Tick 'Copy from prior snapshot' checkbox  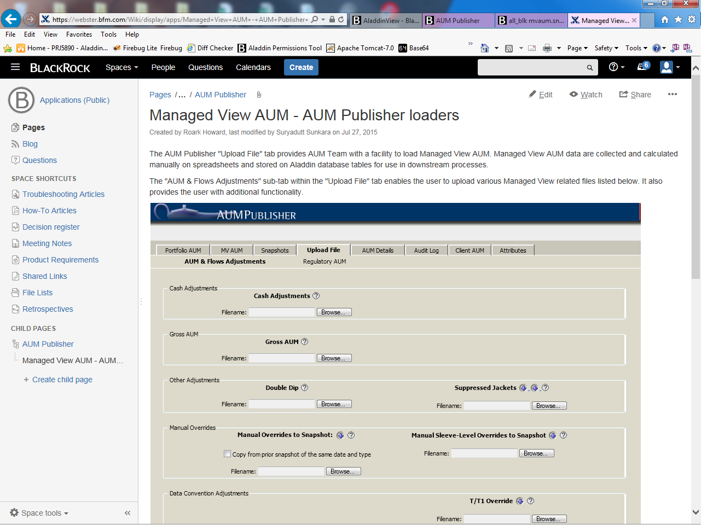coord(227,454)
